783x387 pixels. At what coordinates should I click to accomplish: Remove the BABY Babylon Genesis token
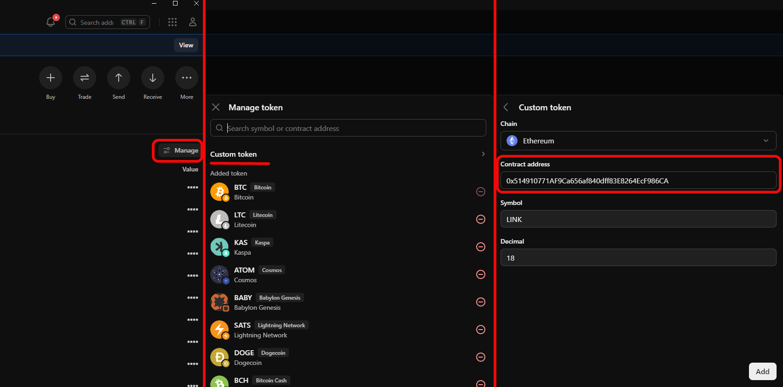[481, 302]
